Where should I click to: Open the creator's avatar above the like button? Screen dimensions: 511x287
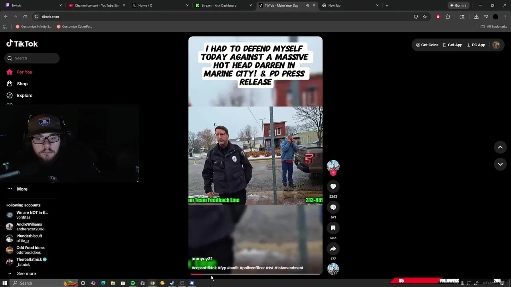333,166
